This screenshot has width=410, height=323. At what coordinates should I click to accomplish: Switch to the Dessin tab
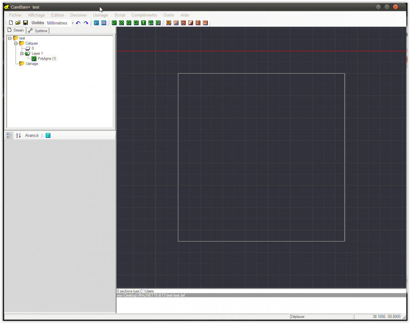pyautogui.click(x=15, y=30)
